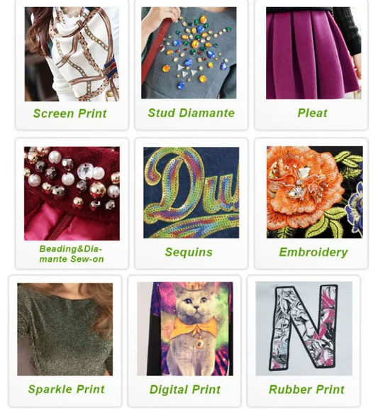Select the orange flower embroidery image
This screenshot has width=378, height=410.
(314, 192)
